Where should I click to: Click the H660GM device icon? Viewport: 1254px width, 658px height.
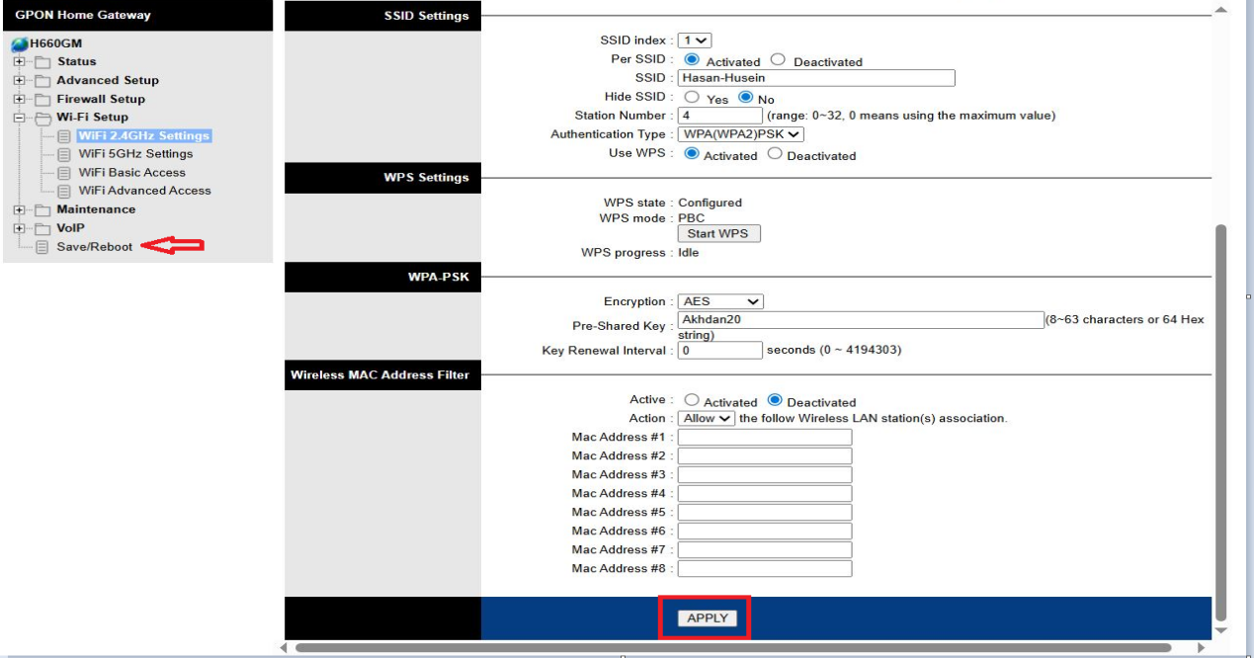(21, 42)
